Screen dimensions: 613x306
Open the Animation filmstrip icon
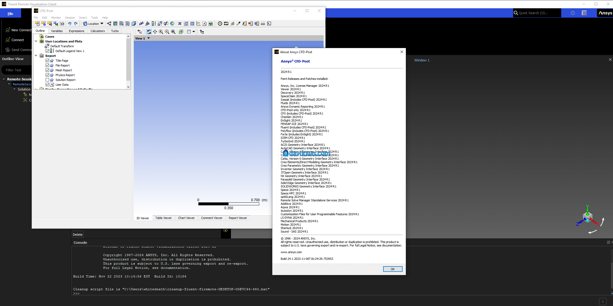point(226,23)
